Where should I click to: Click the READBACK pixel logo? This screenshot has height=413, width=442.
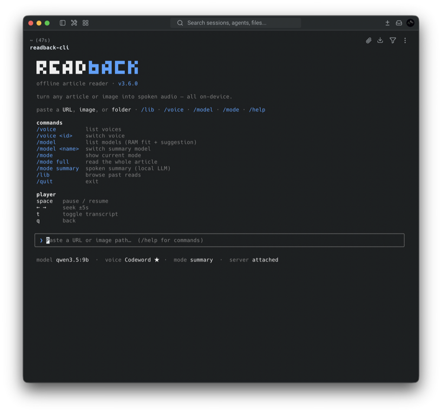pyautogui.click(x=87, y=67)
